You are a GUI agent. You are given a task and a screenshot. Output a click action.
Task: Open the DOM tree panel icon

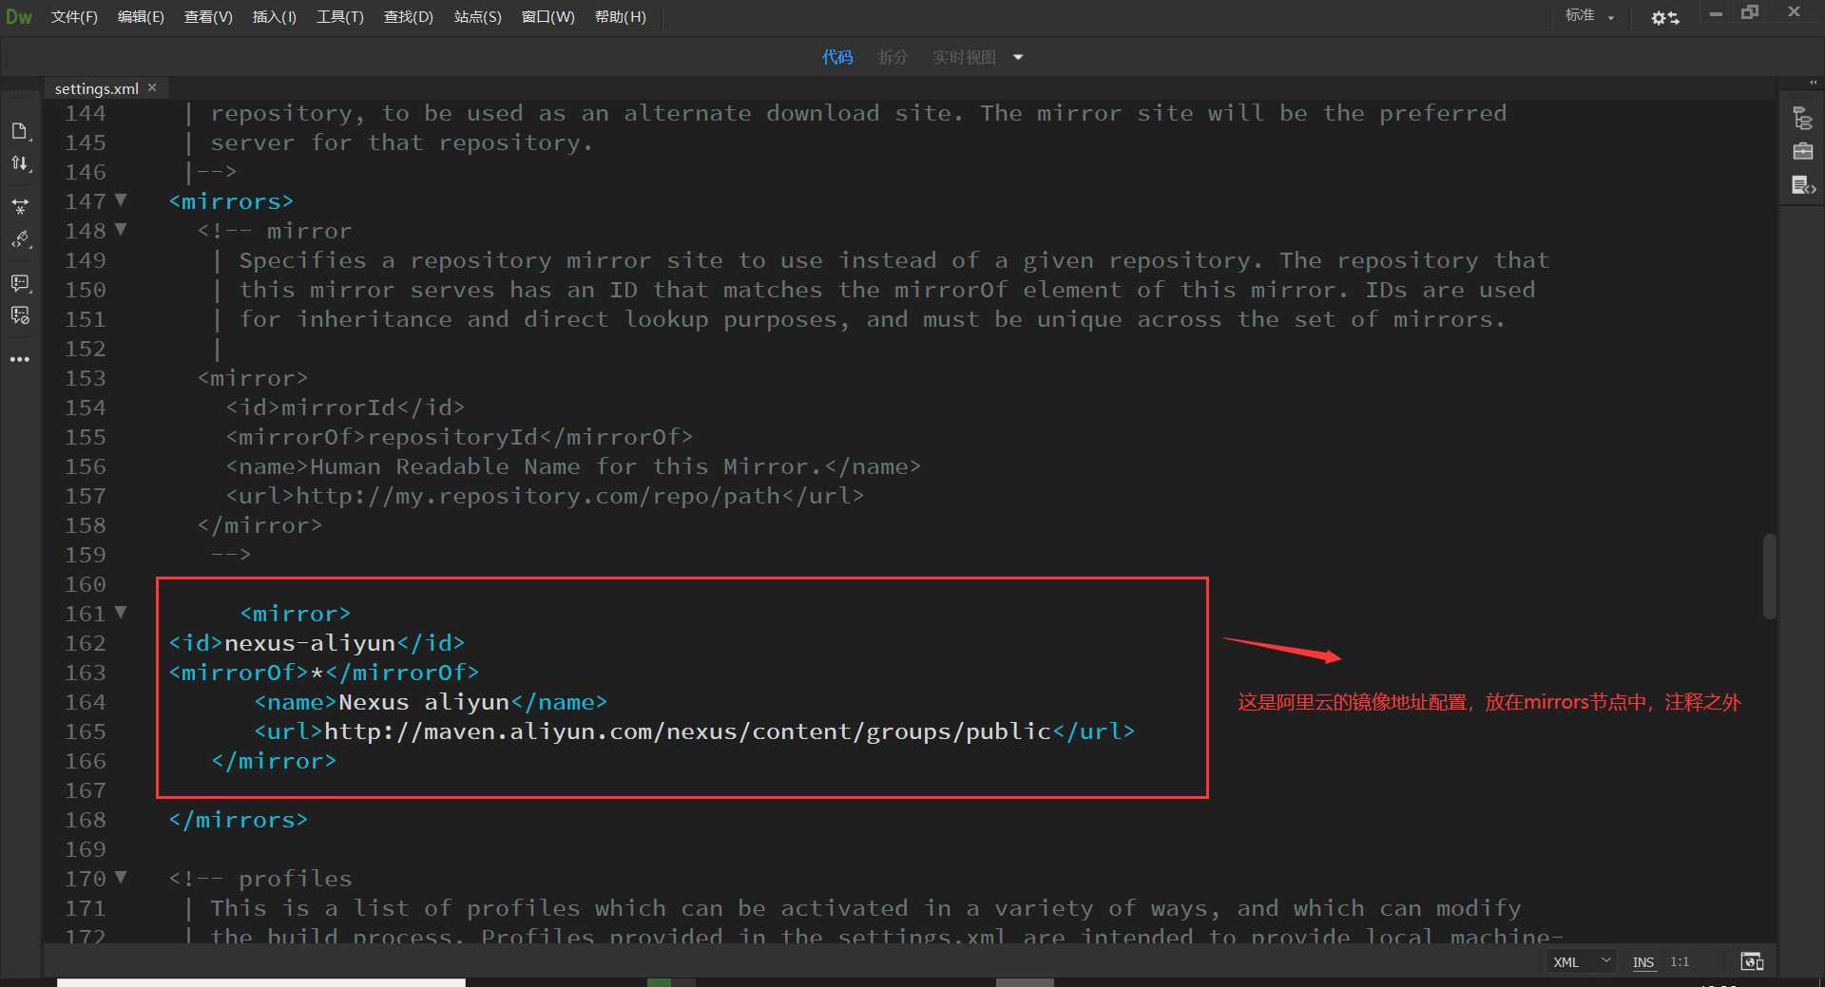[1802, 119]
